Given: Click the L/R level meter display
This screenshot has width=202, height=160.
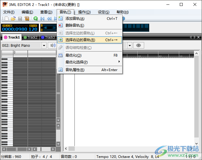Looking at the screenshot, I should [x=49, y=28].
